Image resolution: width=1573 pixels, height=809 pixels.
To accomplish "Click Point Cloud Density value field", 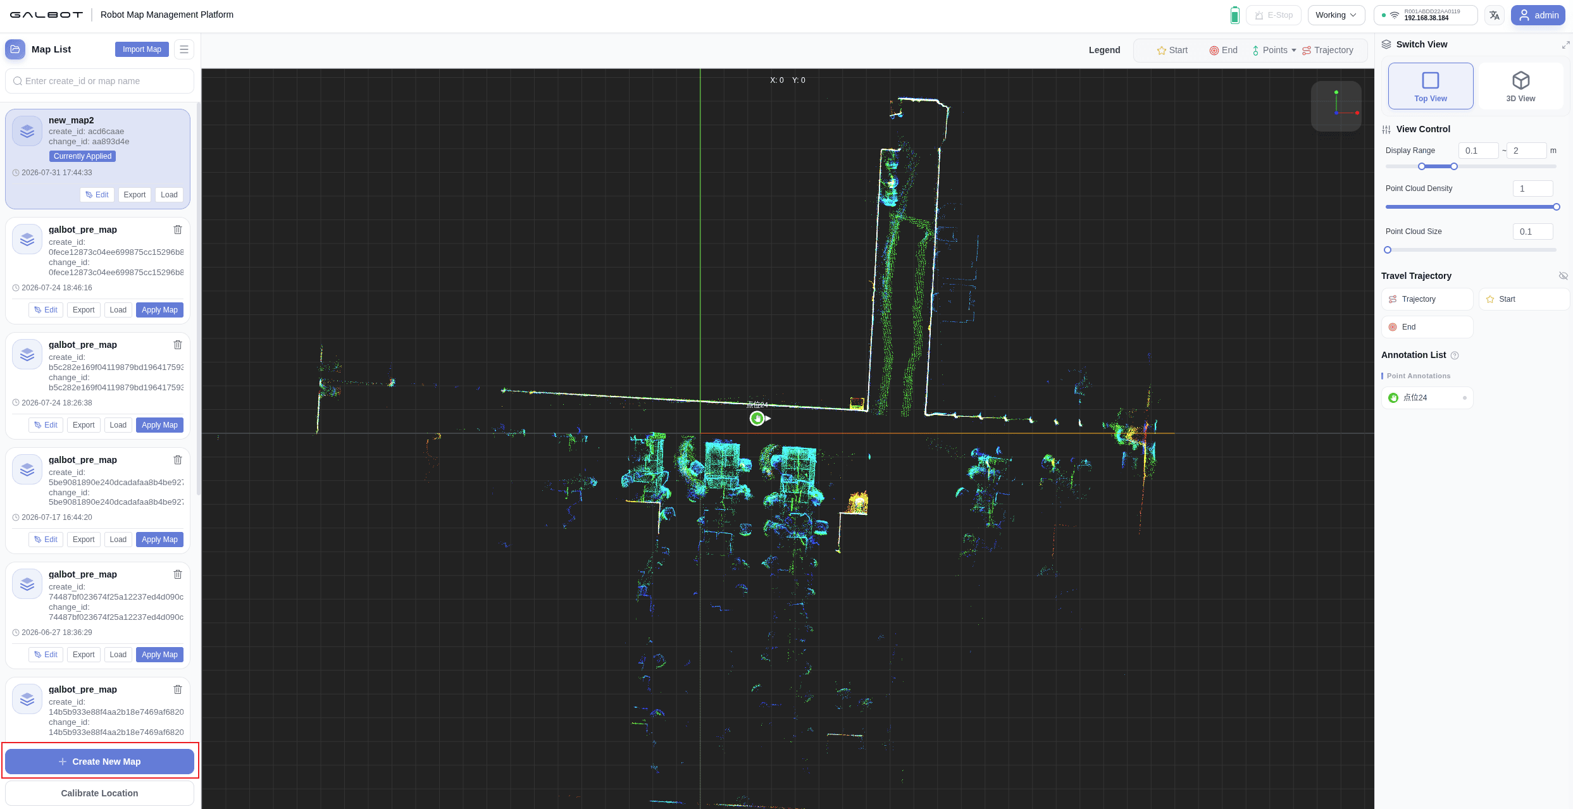I will point(1533,188).
